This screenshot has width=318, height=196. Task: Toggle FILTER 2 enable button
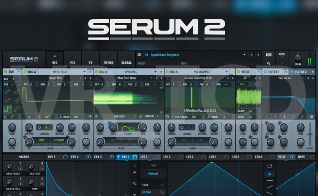tap(292, 72)
